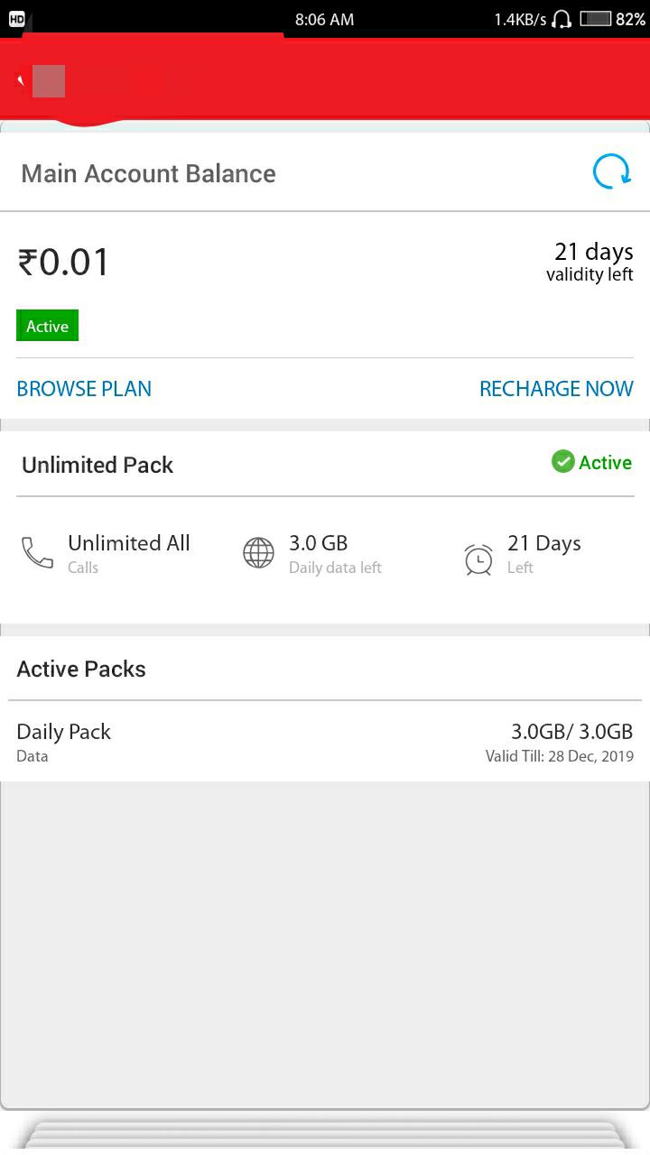Tap RECHARGE NOW link
This screenshot has height=1155, width=650.
click(556, 389)
